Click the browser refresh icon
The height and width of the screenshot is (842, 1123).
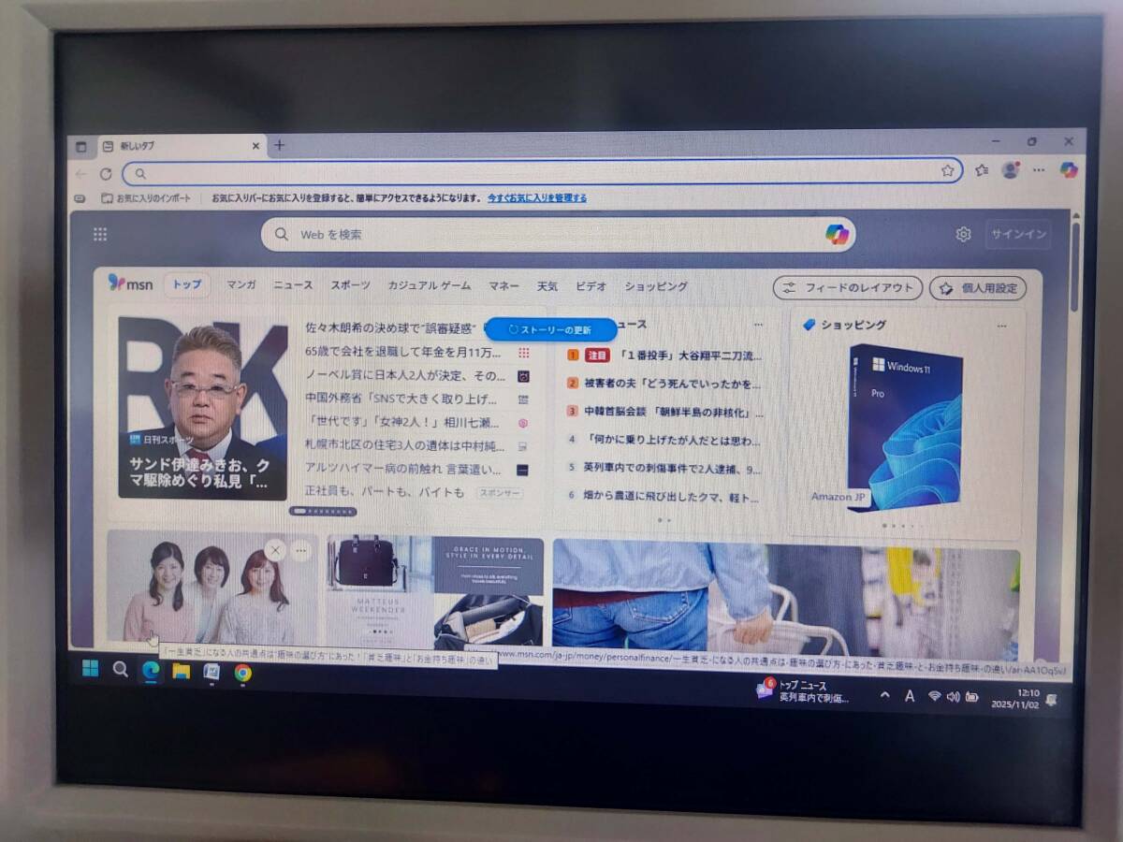click(x=107, y=173)
